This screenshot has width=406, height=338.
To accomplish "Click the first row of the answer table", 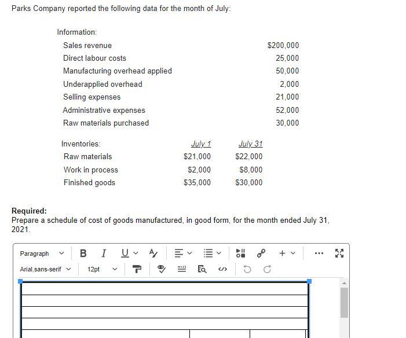I will pyautogui.click(x=164, y=289).
